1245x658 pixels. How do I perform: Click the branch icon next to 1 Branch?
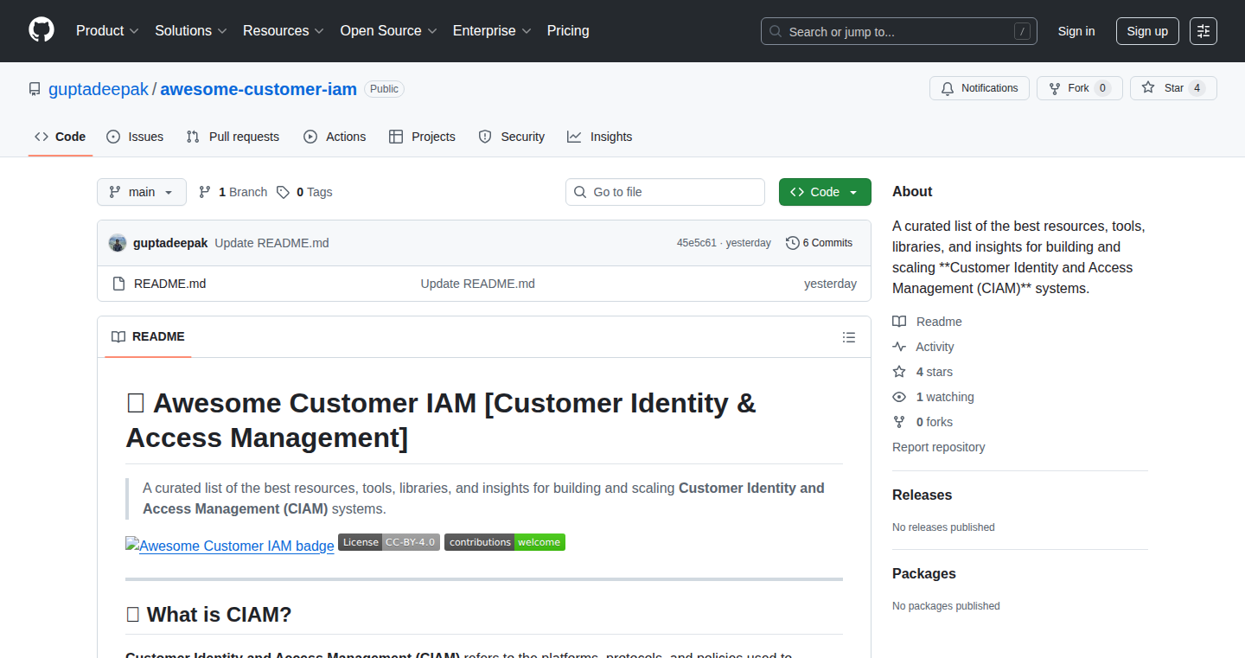[x=205, y=192]
